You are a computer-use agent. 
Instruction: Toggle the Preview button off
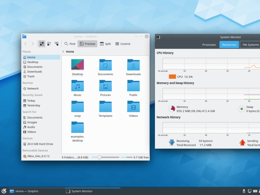tap(87, 44)
